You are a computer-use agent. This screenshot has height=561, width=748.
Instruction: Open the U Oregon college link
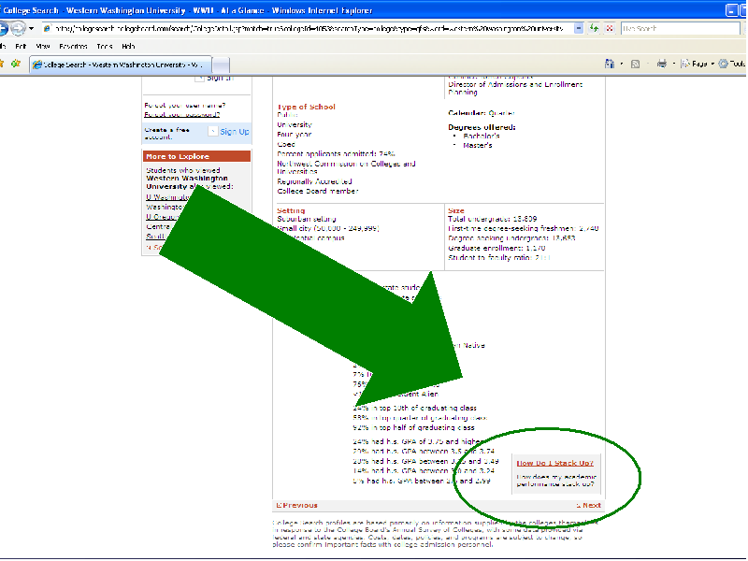coord(162,217)
